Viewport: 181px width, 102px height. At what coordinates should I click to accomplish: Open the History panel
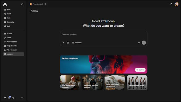pyautogui.click(x=35, y=11)
